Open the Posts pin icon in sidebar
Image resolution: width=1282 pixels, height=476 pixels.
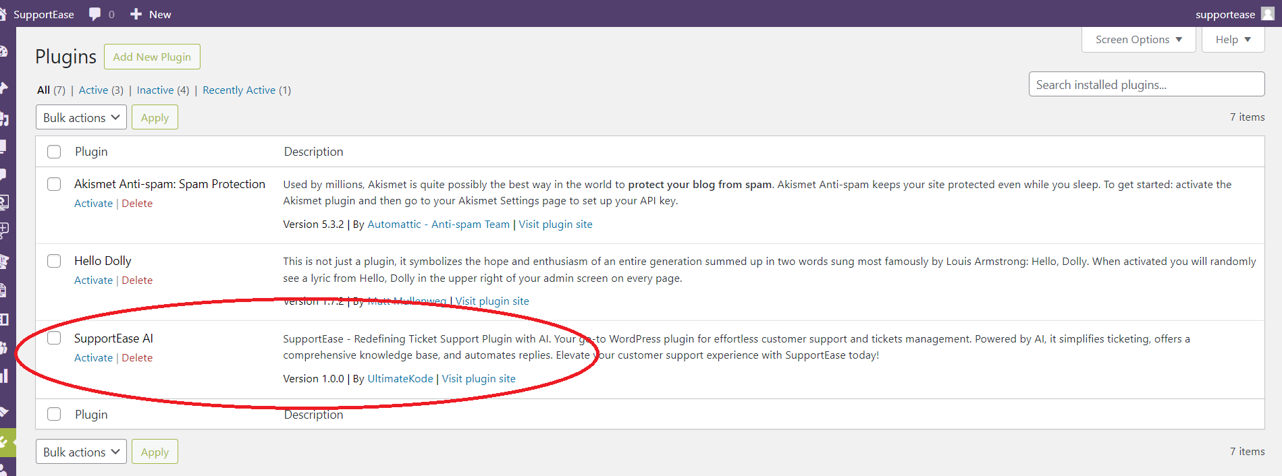pyautogui.click(x=4, y=88)
